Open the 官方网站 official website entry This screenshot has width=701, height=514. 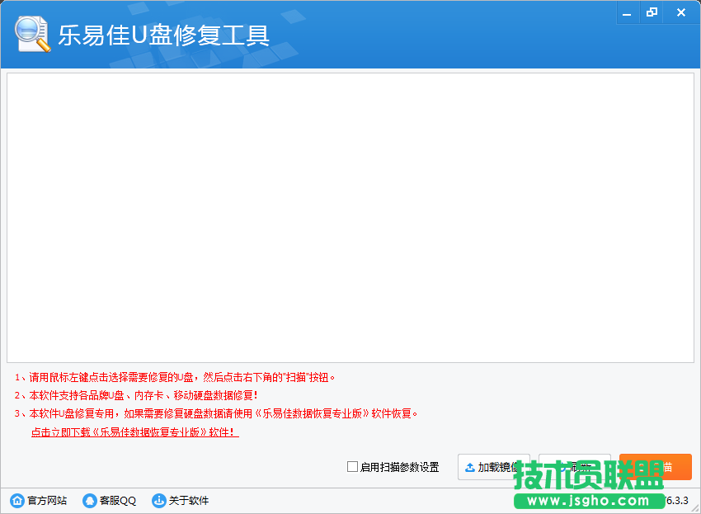45,500
